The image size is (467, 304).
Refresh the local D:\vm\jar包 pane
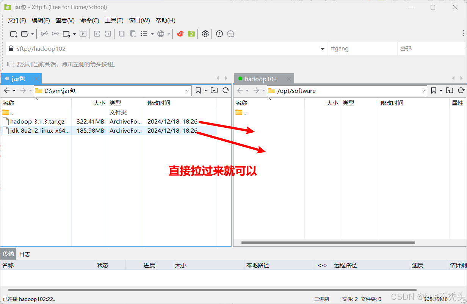pyautogui.click(x=226, y=91)
